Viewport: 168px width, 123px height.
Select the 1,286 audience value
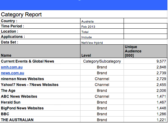161,114
